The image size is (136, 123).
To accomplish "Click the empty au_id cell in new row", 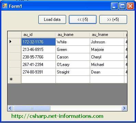I will (38, 79).
